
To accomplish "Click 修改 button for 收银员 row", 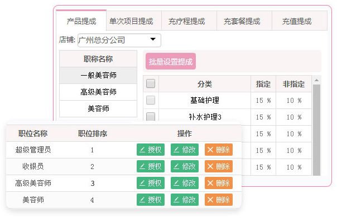I will coord(185,166).
